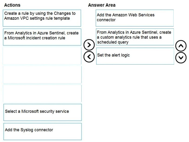189x142 pixels.
Task: Click the left arrow to remove an answer
Action: point(89,57)
